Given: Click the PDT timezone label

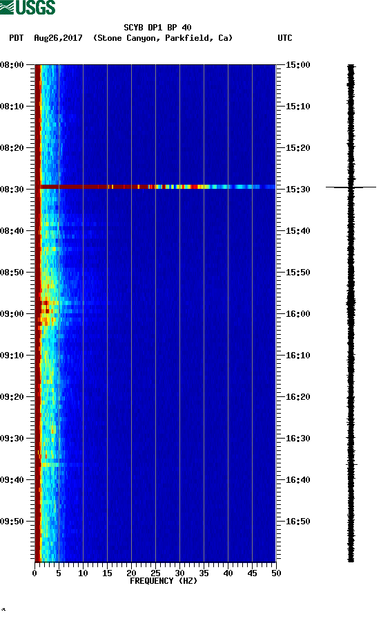Looking at the screenshot, I should click(16, 38).
